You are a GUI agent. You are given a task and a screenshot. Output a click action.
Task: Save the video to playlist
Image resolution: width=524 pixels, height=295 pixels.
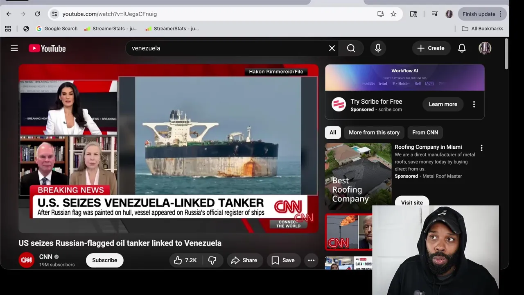(x=283, y=260)
